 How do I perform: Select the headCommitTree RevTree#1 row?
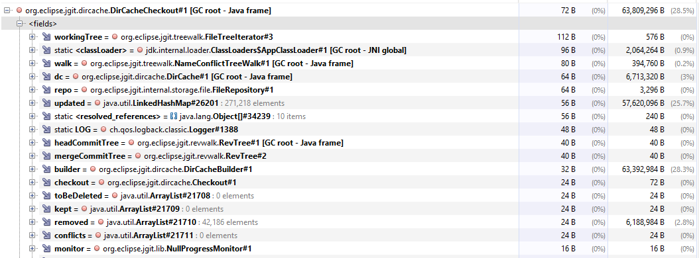click(x=349, y=143)
